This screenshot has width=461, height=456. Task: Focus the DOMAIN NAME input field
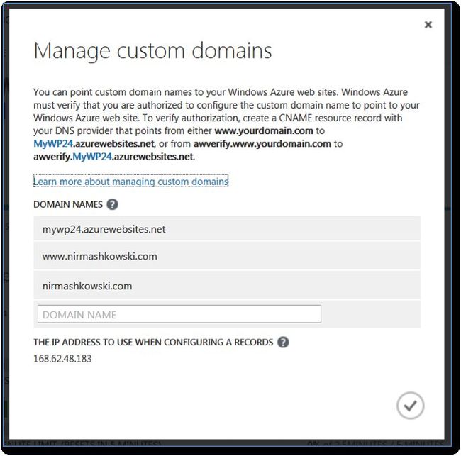coord(179,314)
